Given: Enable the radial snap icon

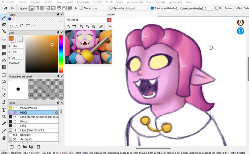Looking at the screenshot, I should tap(53, 8).
